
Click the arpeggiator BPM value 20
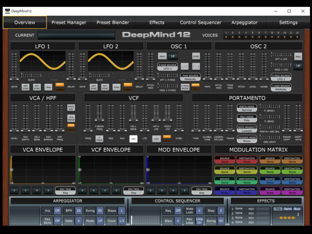(79, 211)
